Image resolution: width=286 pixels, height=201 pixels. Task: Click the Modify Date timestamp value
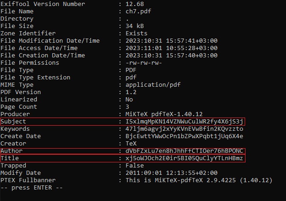(x=172, y=173)
